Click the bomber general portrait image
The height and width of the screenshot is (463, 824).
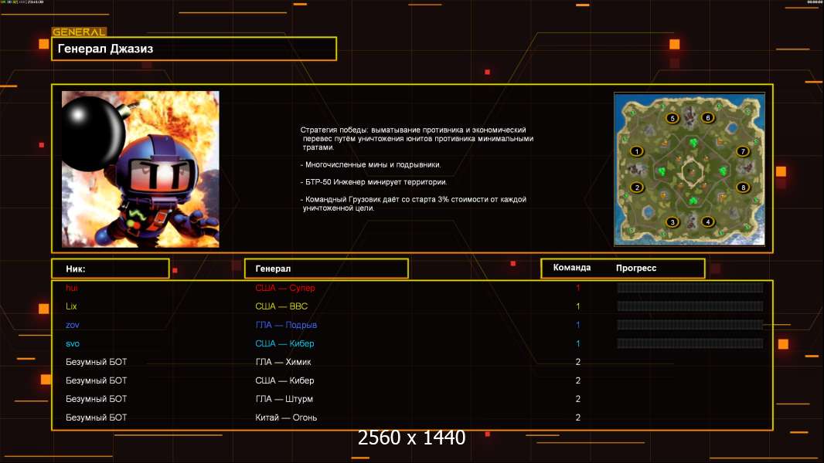pyautogui.click(x=140, y=169)
